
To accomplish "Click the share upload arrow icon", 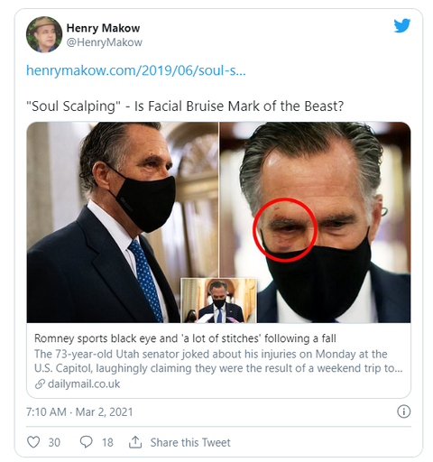I will (135, 442).
